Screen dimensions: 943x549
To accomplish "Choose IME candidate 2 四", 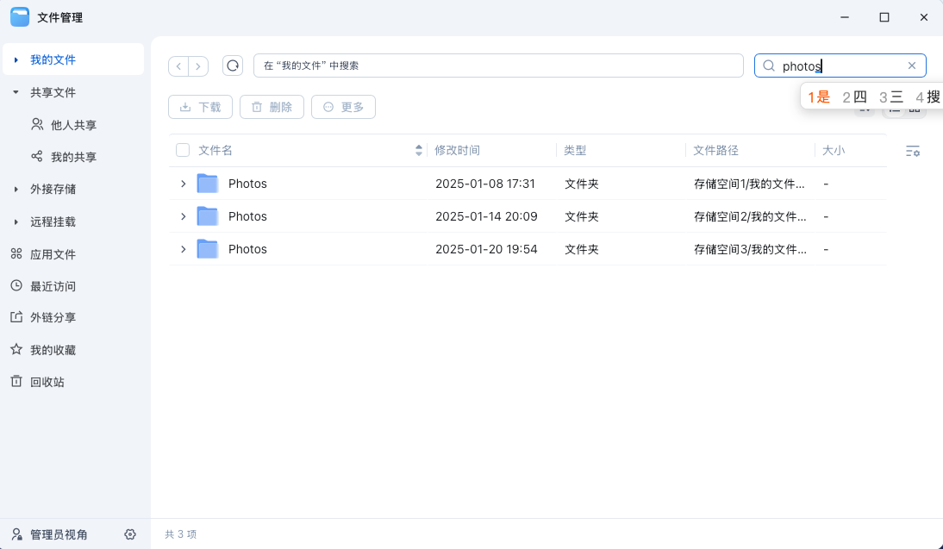I will pos(854,97).
